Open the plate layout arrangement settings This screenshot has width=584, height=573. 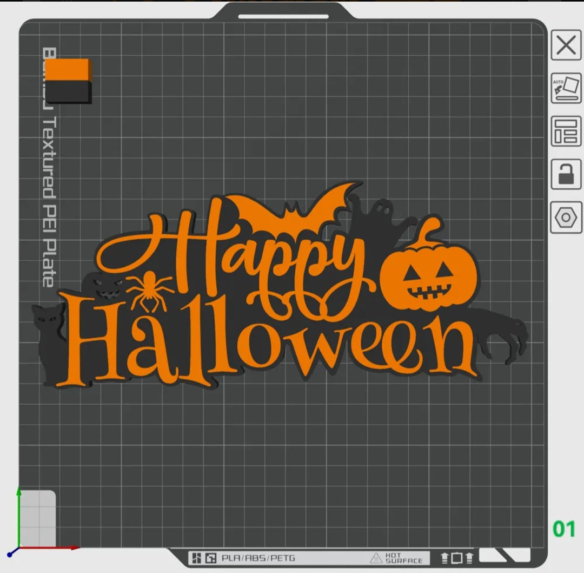[x=566, y=130]
